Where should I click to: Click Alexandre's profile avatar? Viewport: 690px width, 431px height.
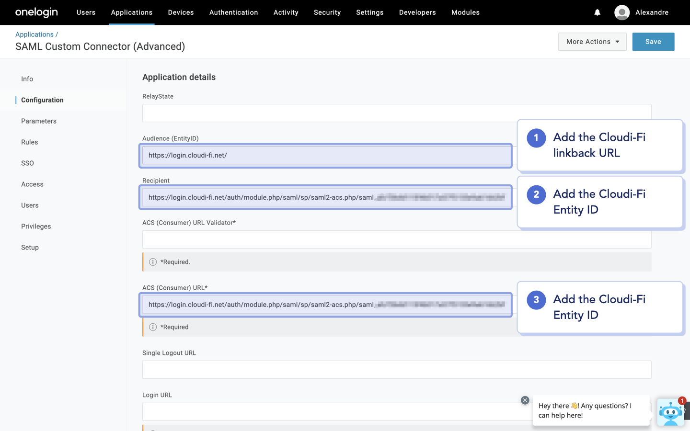[621, 12]
